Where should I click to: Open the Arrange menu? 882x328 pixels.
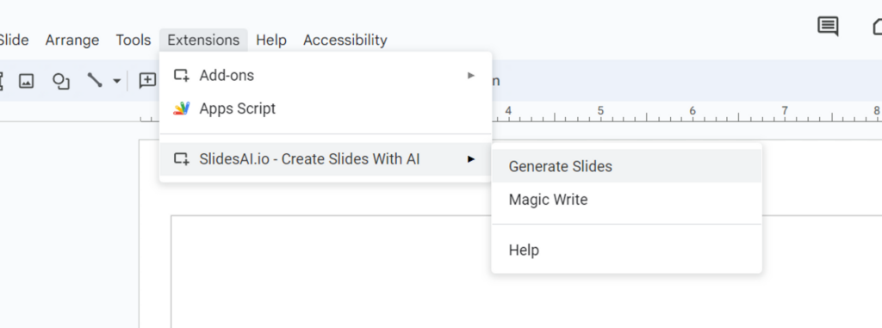(72, 40)
